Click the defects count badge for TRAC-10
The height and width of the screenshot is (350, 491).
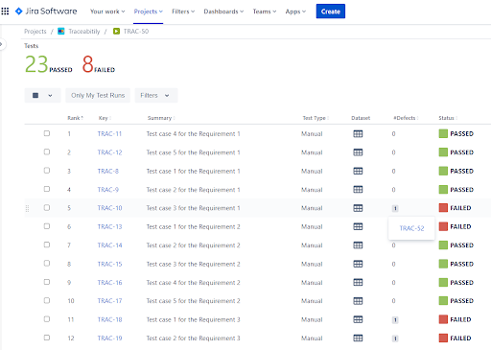click(x=395, y=208)
